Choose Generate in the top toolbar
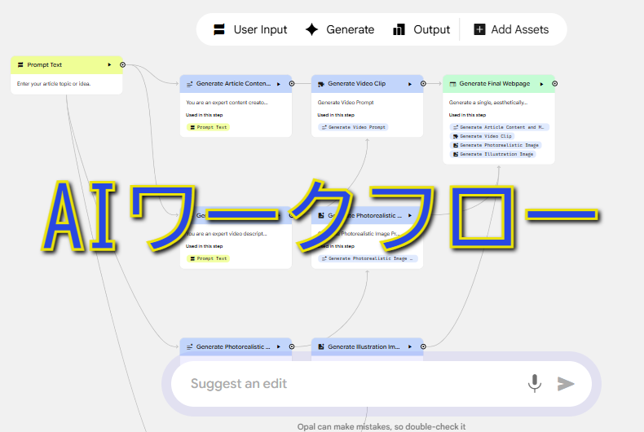Viewport: 644px width, 432px height. [x=339, y=29]
